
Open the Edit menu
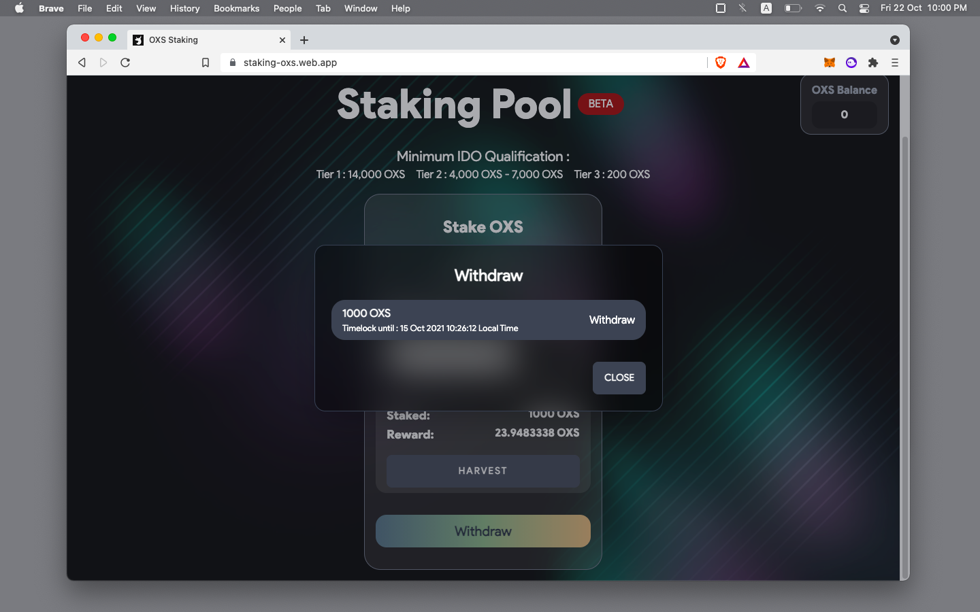(x=114, y=8)
